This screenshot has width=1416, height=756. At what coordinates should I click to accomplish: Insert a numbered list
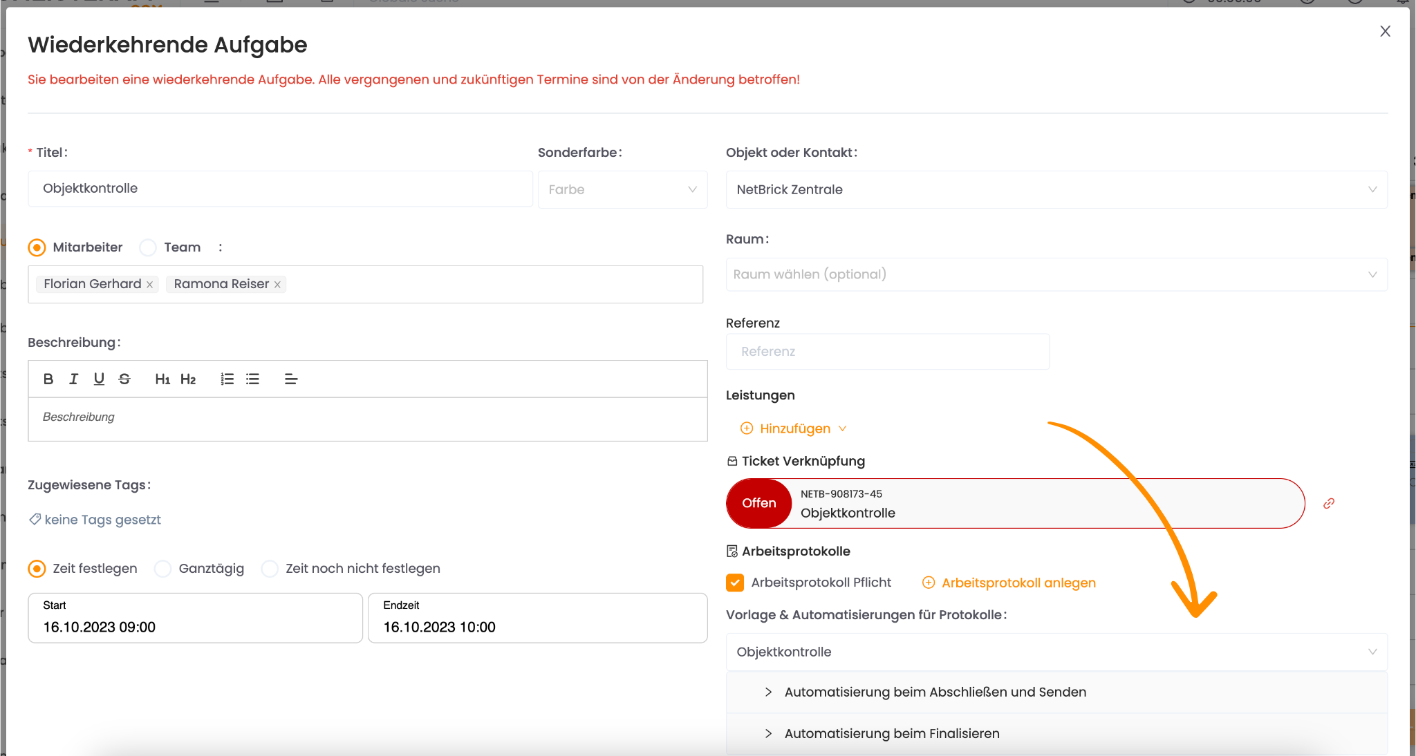click(x=227, y=379)
